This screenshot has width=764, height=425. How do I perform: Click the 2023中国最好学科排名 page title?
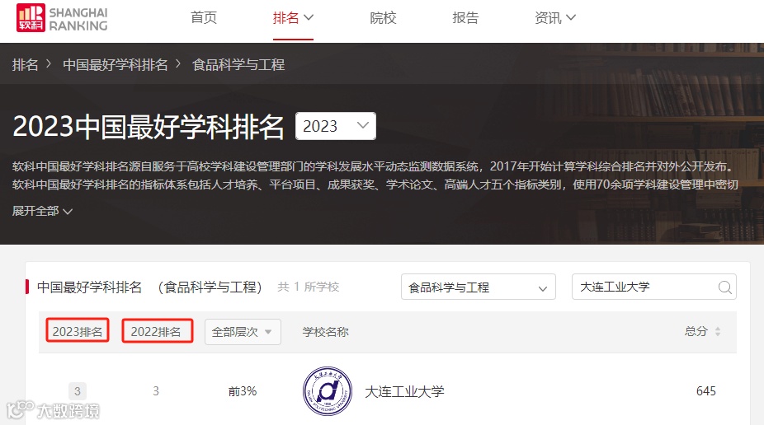point(149,127)
